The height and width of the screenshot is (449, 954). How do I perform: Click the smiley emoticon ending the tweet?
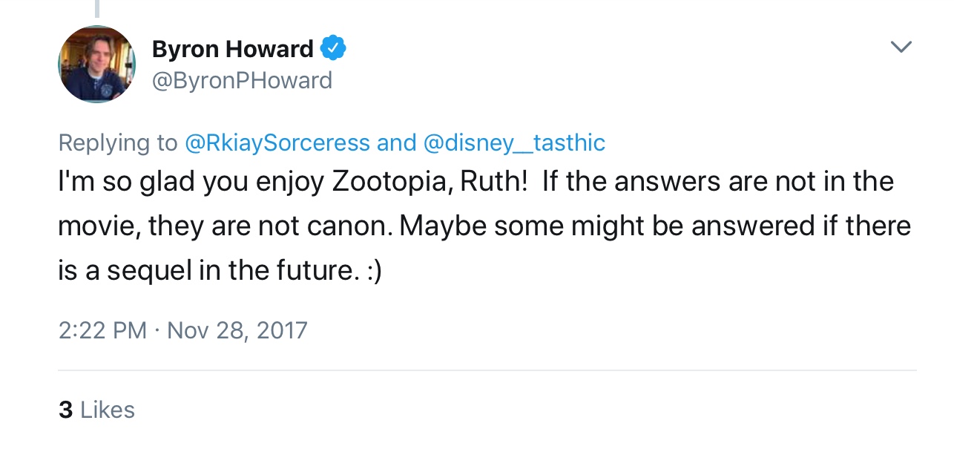[x=372, y=271]
